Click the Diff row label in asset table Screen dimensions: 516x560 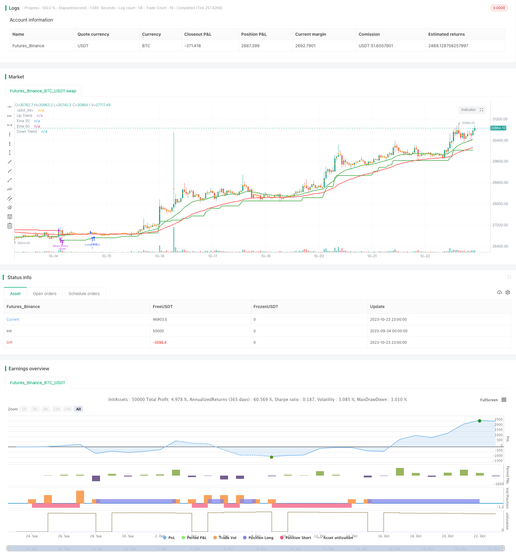[9, 343]
